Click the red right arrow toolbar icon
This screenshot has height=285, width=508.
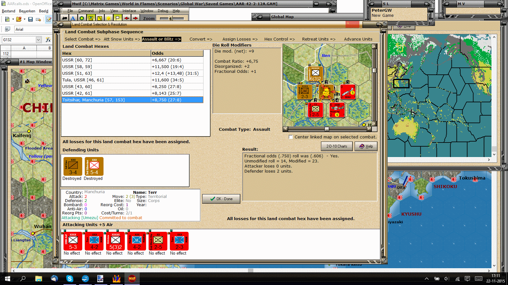point(135,18)
